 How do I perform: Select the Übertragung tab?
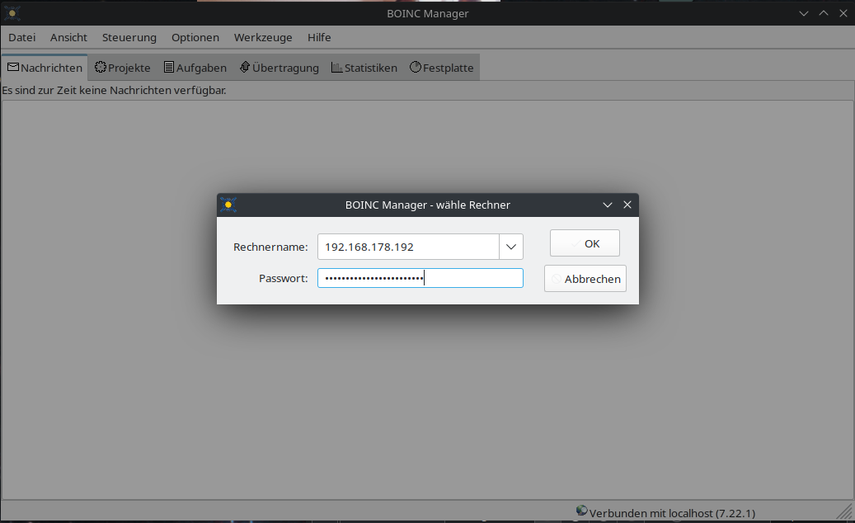(x=279, y=68)
